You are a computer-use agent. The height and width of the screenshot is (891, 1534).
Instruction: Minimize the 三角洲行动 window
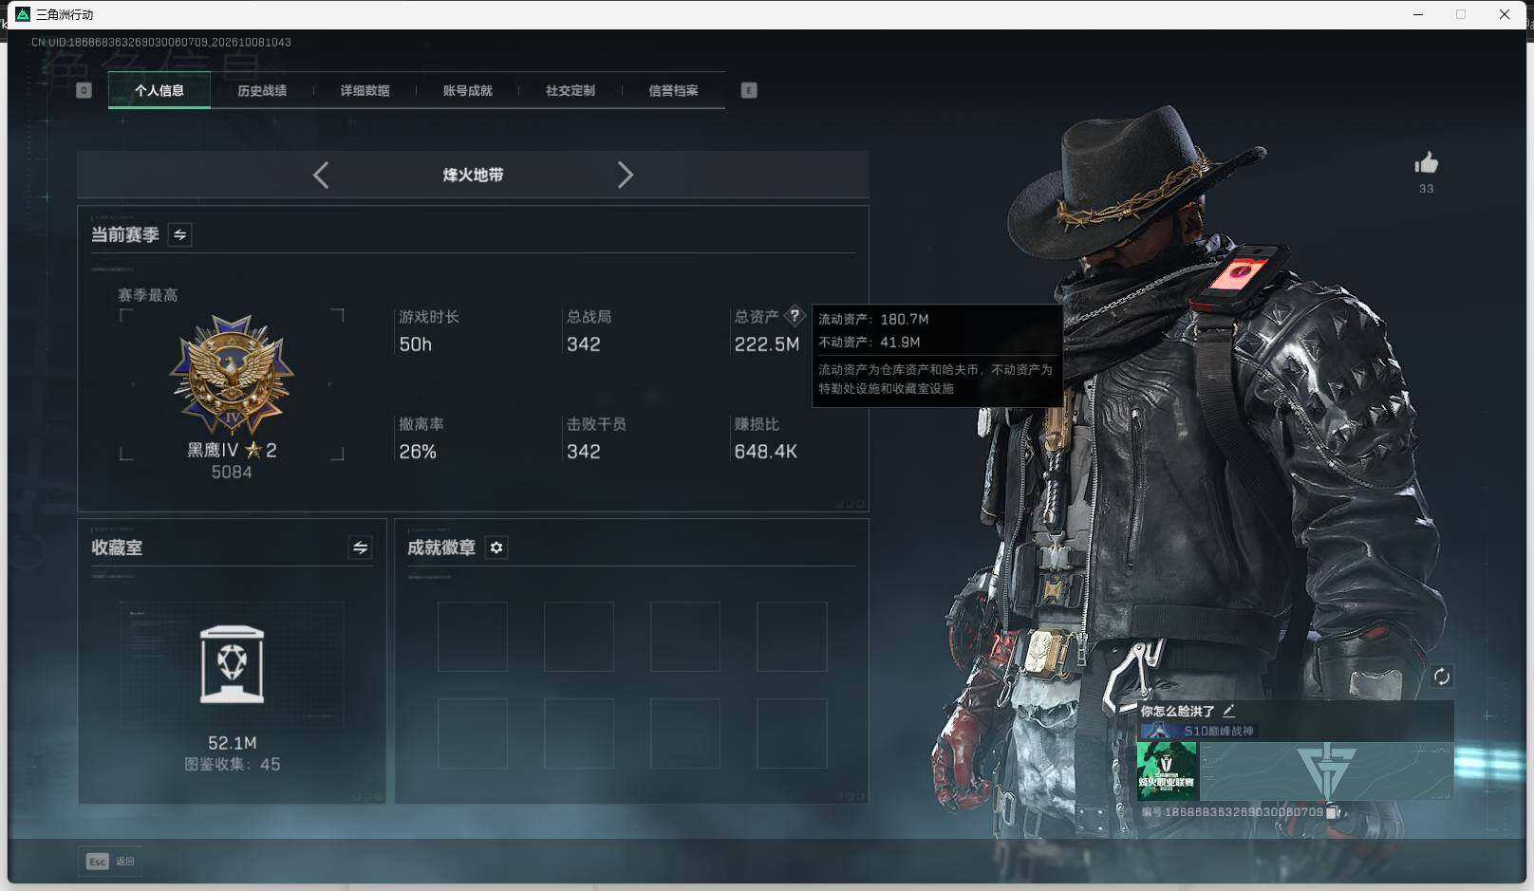click(1418, 14)
